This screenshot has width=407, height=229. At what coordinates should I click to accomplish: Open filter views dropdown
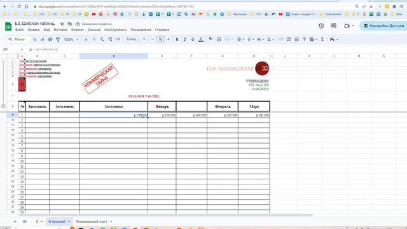pos(314,39)
